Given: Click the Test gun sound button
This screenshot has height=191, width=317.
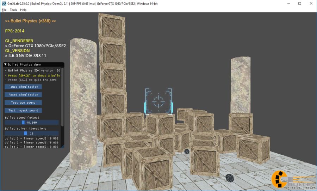Looking at the screenshot, I should click(23, 103).
